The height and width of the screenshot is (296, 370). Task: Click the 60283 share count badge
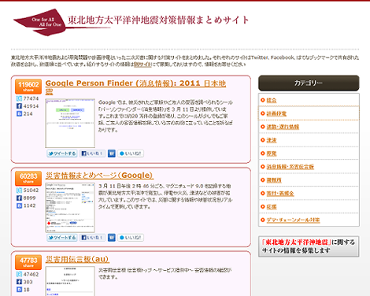point(28,178)
